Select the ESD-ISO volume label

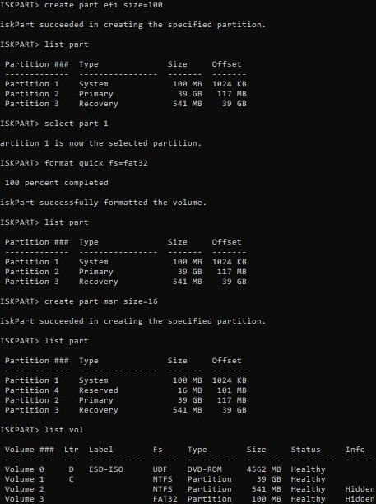tap(106, 469)
